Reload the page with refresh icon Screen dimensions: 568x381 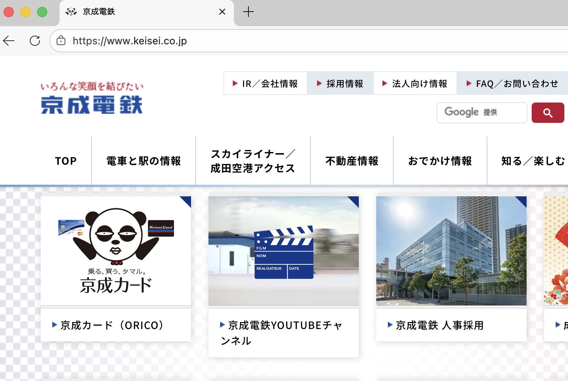point(35,41)
